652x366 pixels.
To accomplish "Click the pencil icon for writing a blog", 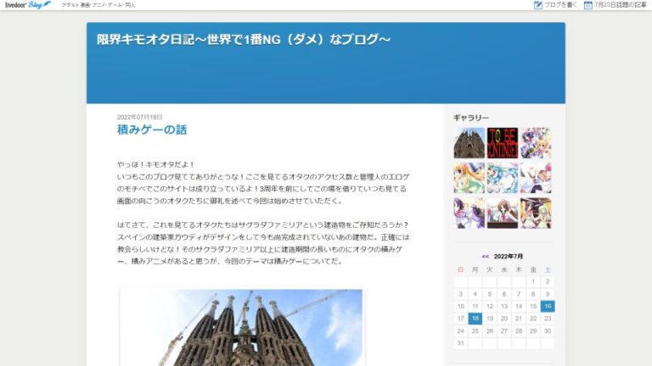I will [x=537, y=5].
